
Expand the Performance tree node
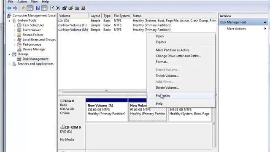click(15, 45)
